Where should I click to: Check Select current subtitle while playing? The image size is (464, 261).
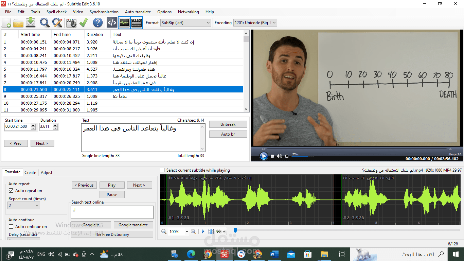click(162, 170)
